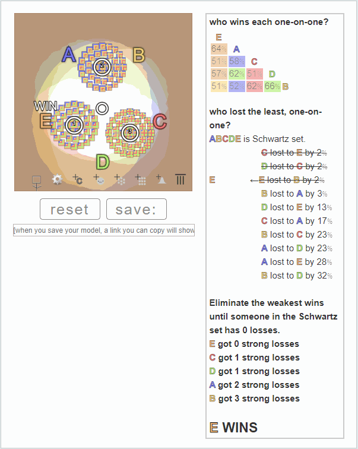
Task: Click the saved model link text field
Action: coord(104,230)
